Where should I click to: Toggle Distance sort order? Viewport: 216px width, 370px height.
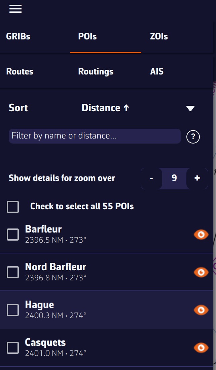click(x=105, y=108)
